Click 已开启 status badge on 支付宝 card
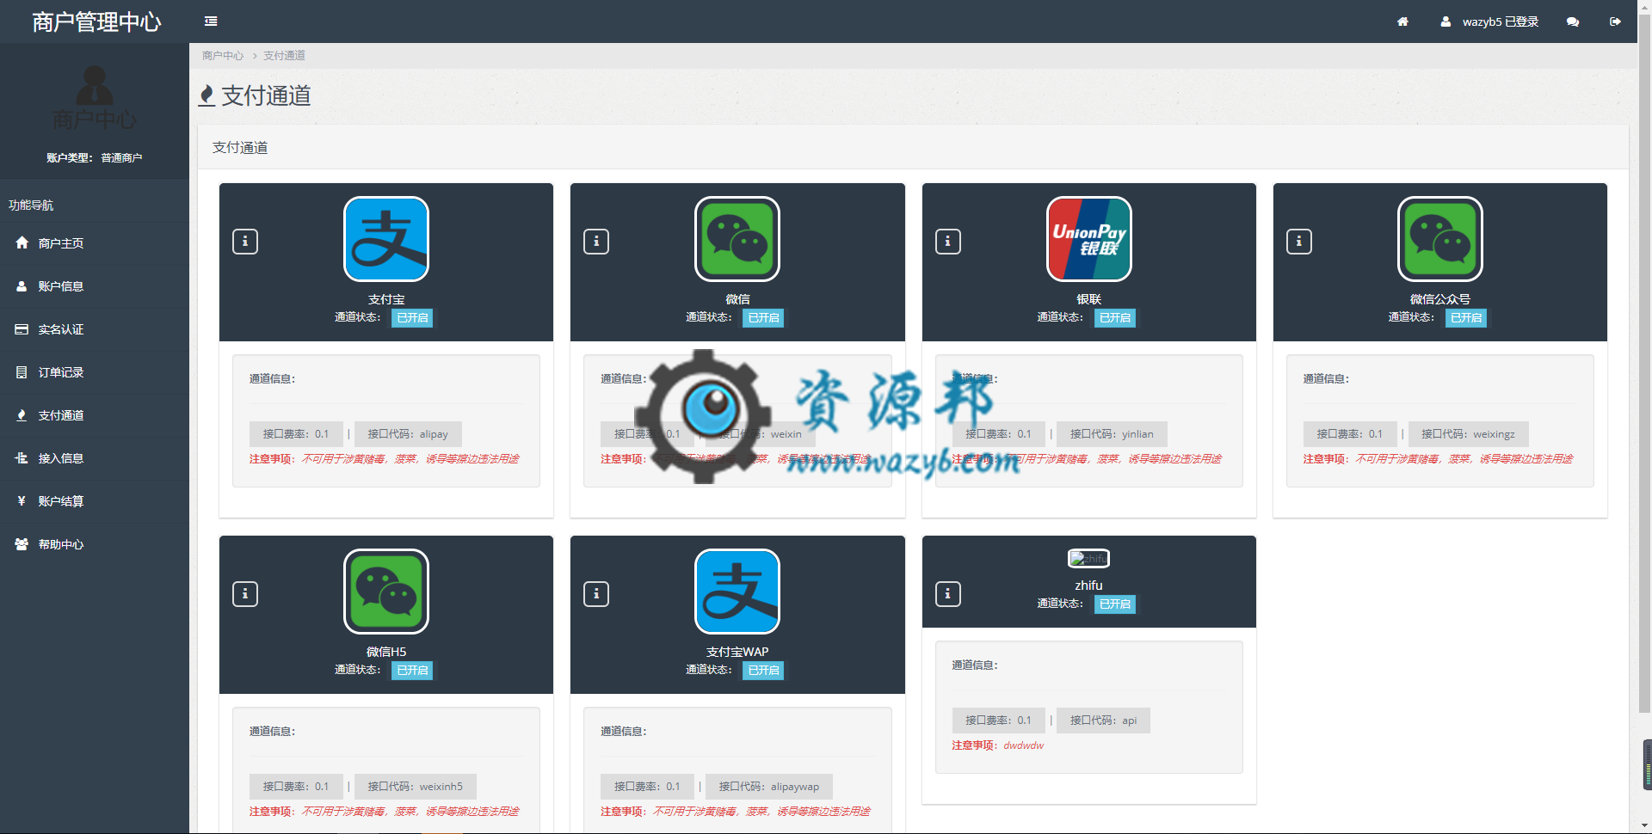This screenshot has width=1652, height=834. click(412, 318)
